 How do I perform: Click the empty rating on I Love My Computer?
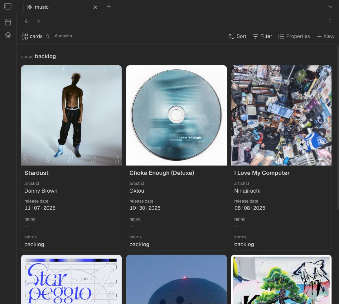point(237,227)
